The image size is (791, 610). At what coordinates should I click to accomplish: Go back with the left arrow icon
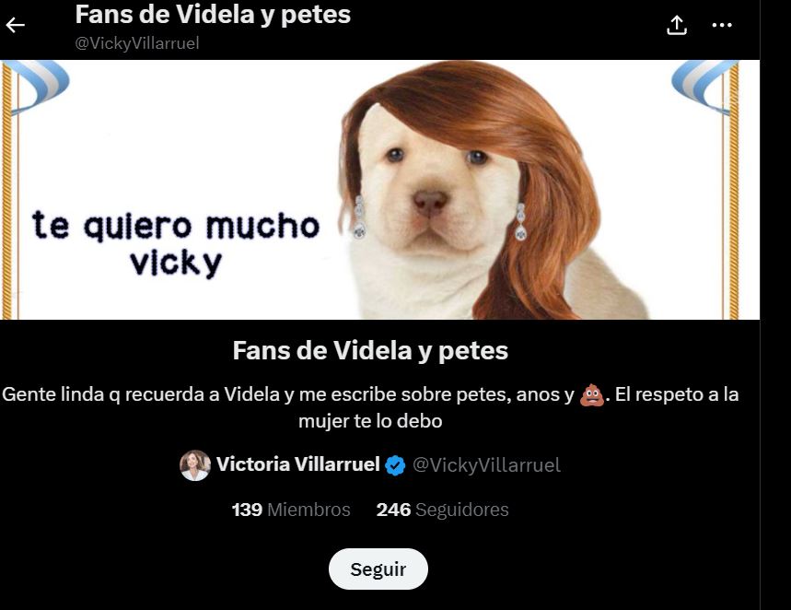15,25
